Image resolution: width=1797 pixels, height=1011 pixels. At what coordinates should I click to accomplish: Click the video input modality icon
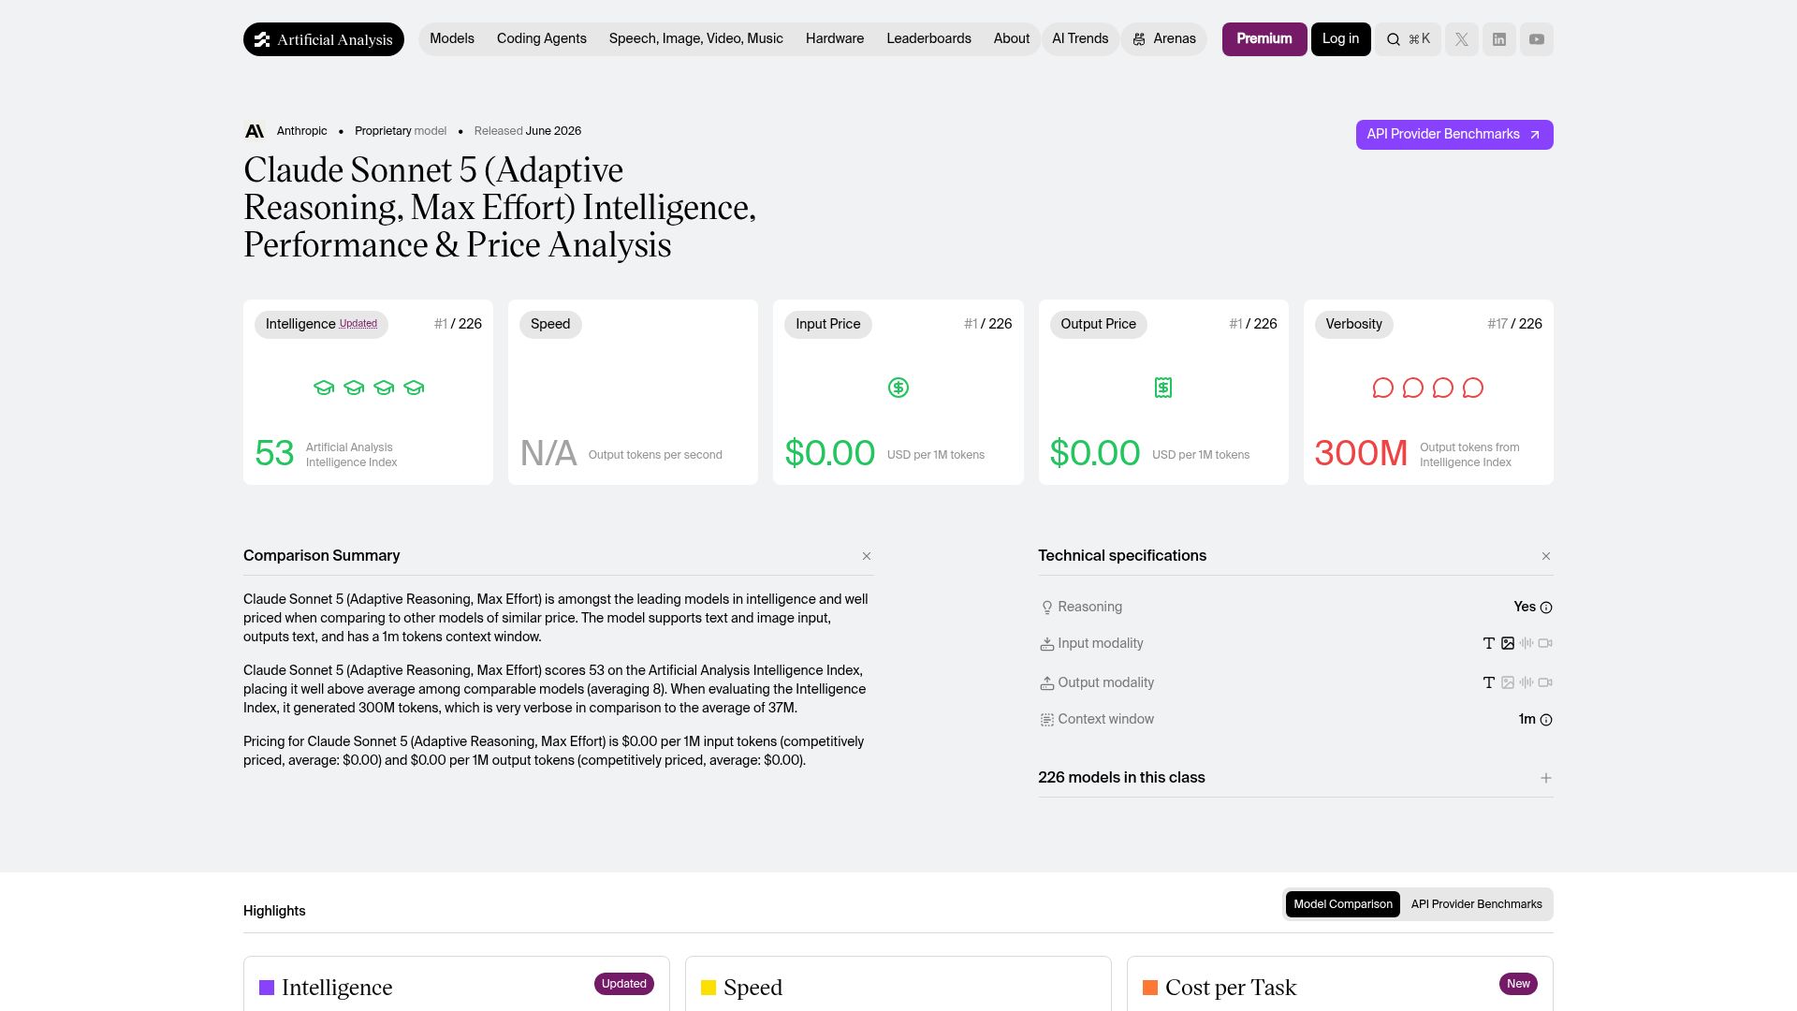click(1545, 643)
